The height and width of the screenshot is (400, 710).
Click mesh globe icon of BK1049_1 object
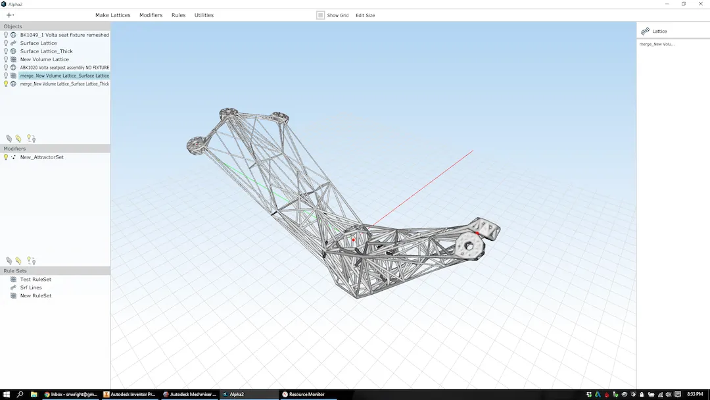pos(14,35)
